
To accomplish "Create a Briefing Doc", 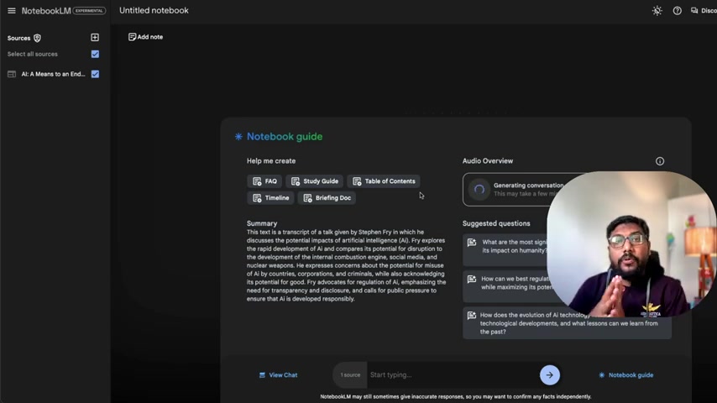I will pos(327,198).
